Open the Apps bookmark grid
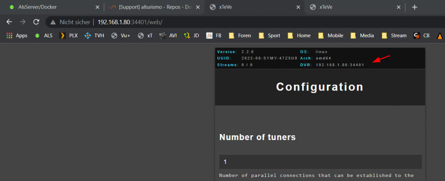445x181 pixels. click(x=17, y=35)
